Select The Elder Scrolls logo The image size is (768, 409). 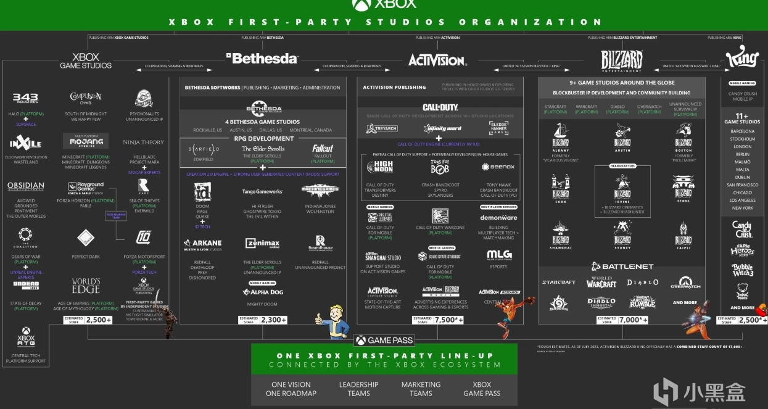click(x=263, y=149)
